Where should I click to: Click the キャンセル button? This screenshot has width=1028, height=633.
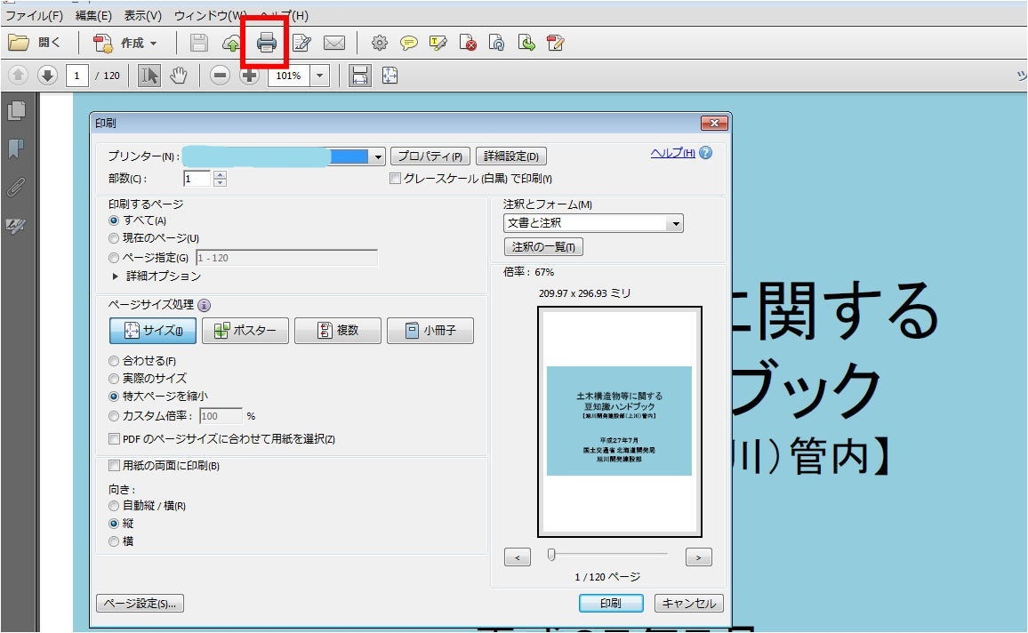(x=689, y=604)
